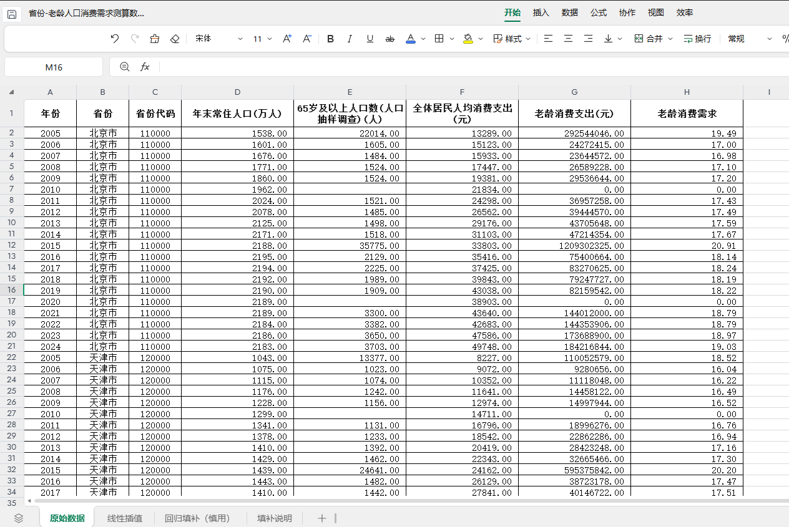The height and width of the screenshot is (527, 789).
Task: Click the cell borders icon
Action: [439, 39]
